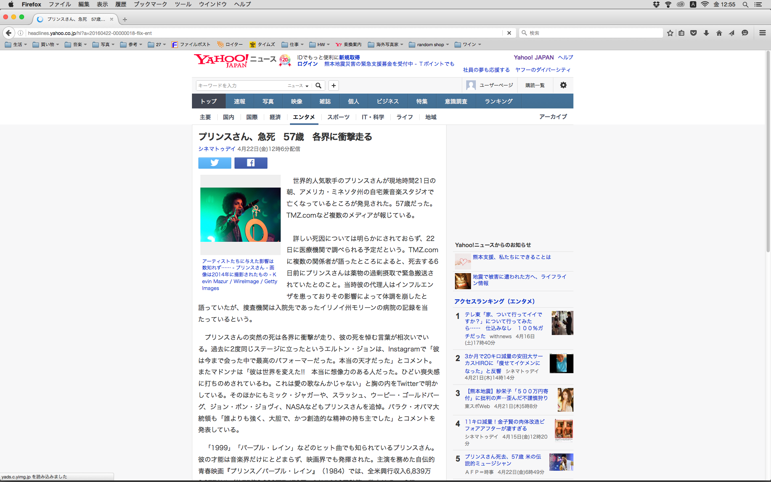The height and width of the screenshot is (482, 771).
Task: Click the ログイン link
Action: point(307,64)
